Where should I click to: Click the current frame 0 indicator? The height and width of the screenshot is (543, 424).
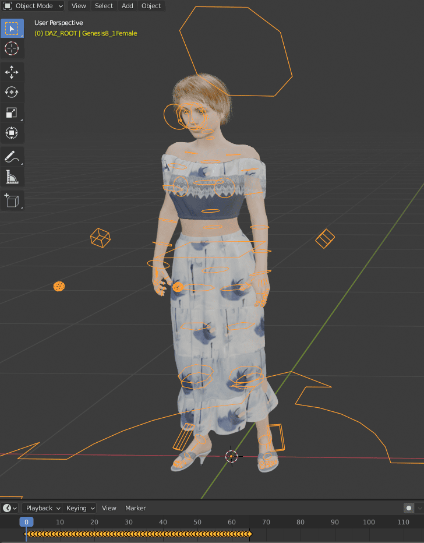click(26, 522)
